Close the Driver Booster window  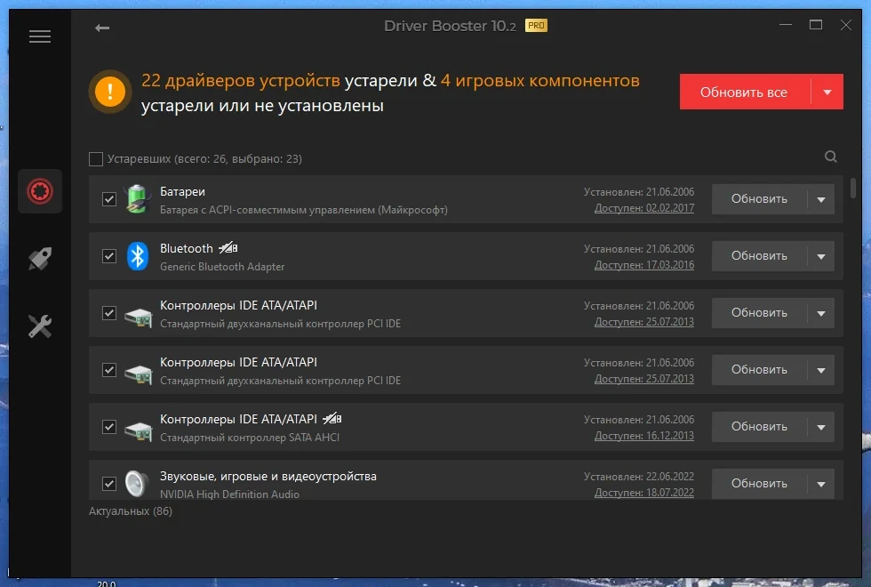click(845, 25)
